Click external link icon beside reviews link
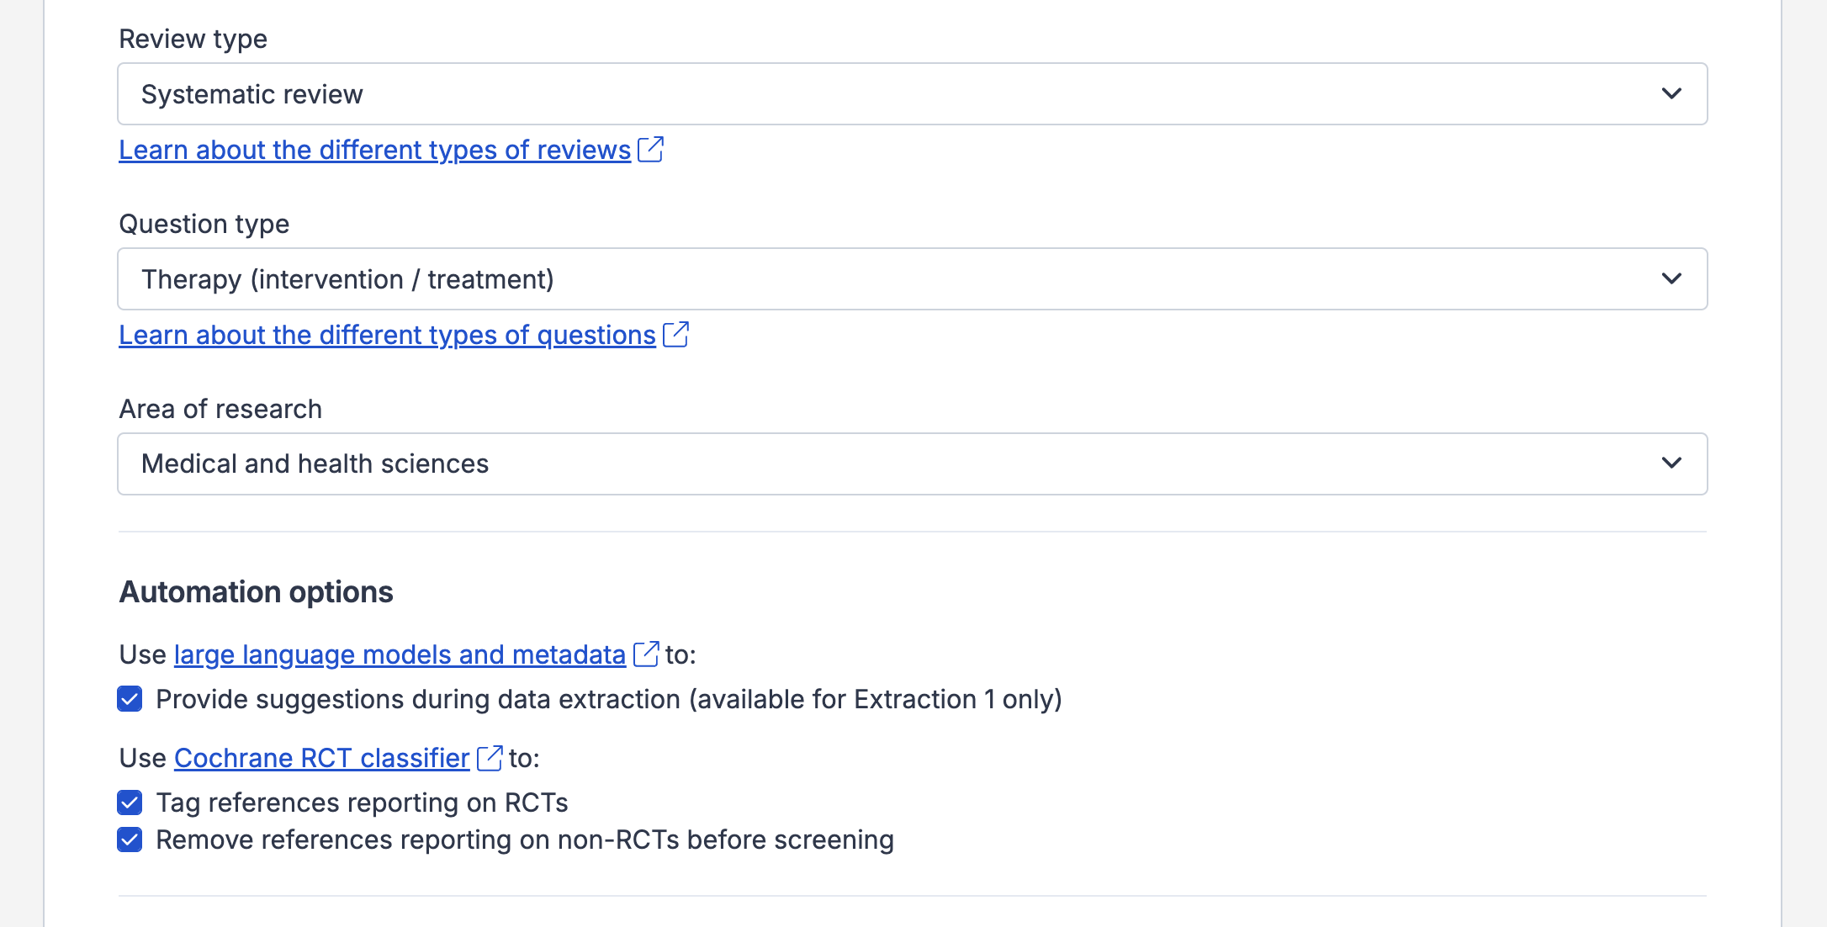Viewport: 1827px width, 927px height. (x=650, y=150)
